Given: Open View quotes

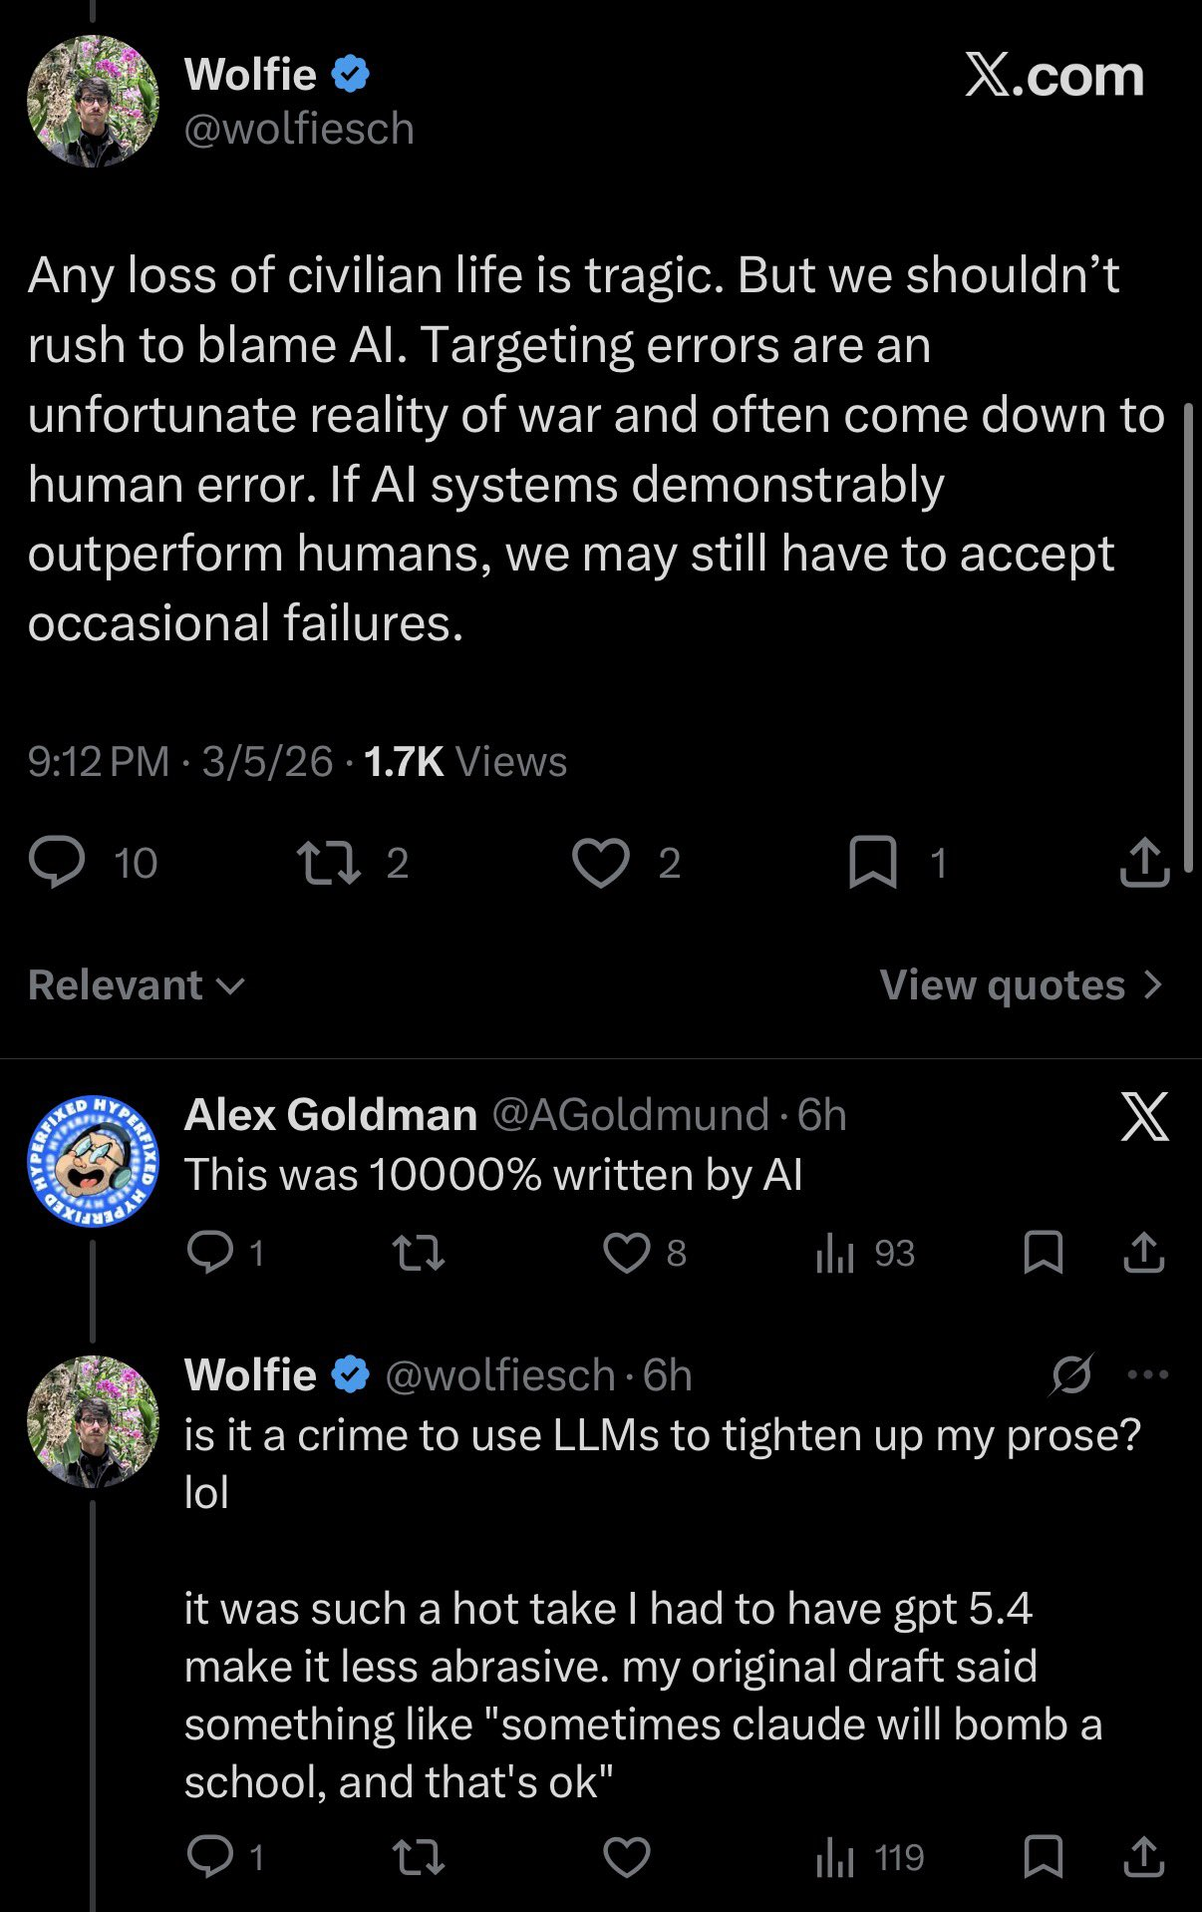Looking at the screenshot, I should tap(1021, 985).
